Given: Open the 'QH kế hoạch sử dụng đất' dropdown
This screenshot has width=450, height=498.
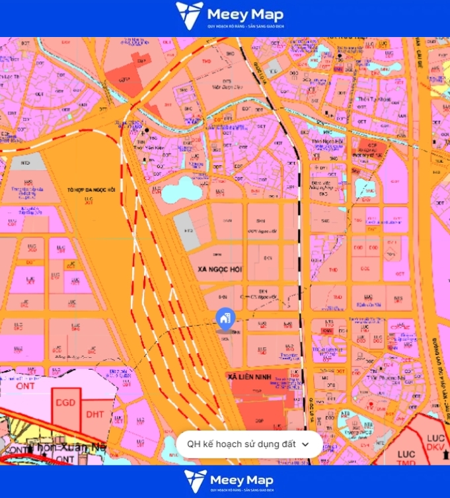Looking at the screenshot, I should coord(249,444).
